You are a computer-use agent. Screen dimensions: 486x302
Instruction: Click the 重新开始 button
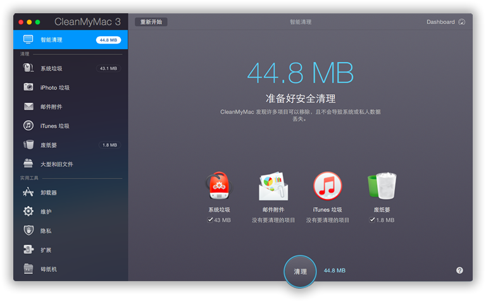click(x=151, y=22)
